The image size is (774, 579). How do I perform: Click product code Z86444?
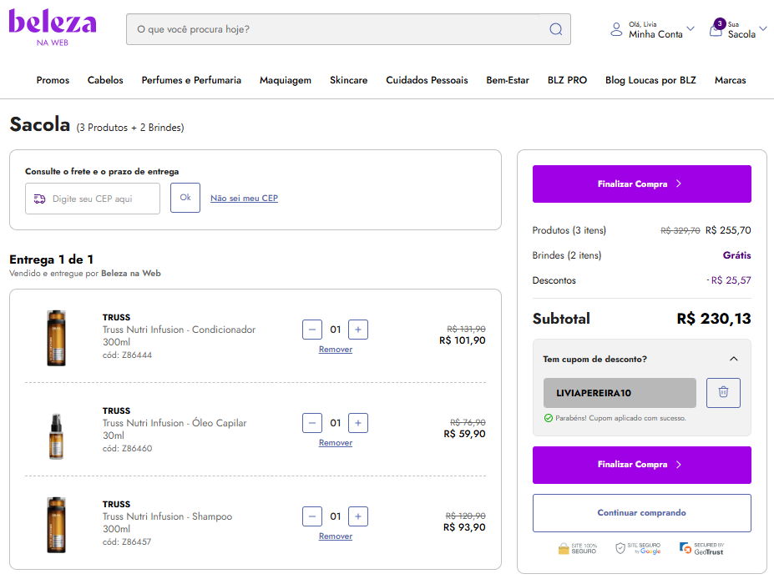[x=128, y=355]
